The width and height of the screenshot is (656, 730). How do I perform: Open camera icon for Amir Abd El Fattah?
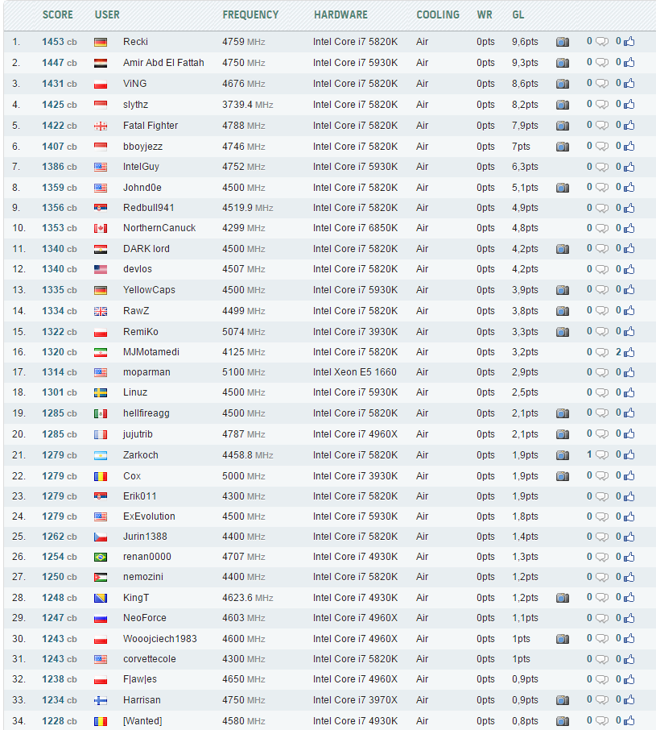(x=563, y=63)
